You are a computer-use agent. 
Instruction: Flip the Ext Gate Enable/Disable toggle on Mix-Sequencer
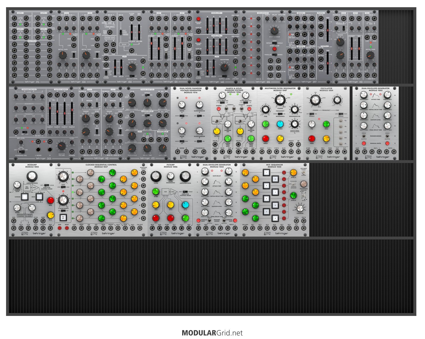(304, 173)
